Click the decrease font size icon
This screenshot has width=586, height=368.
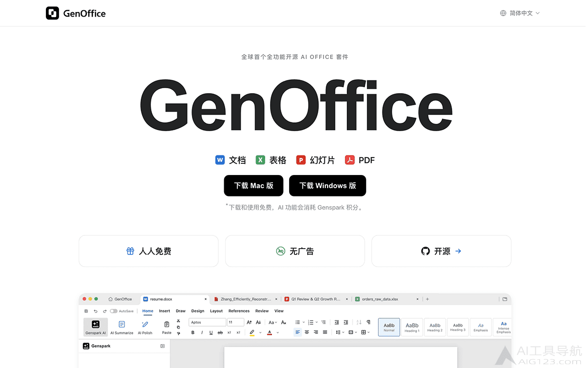pos(258,322)
